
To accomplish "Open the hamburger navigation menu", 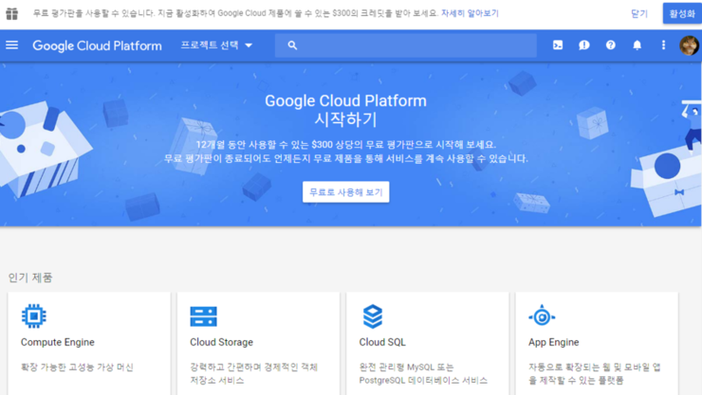I will [x=12, y=45].
